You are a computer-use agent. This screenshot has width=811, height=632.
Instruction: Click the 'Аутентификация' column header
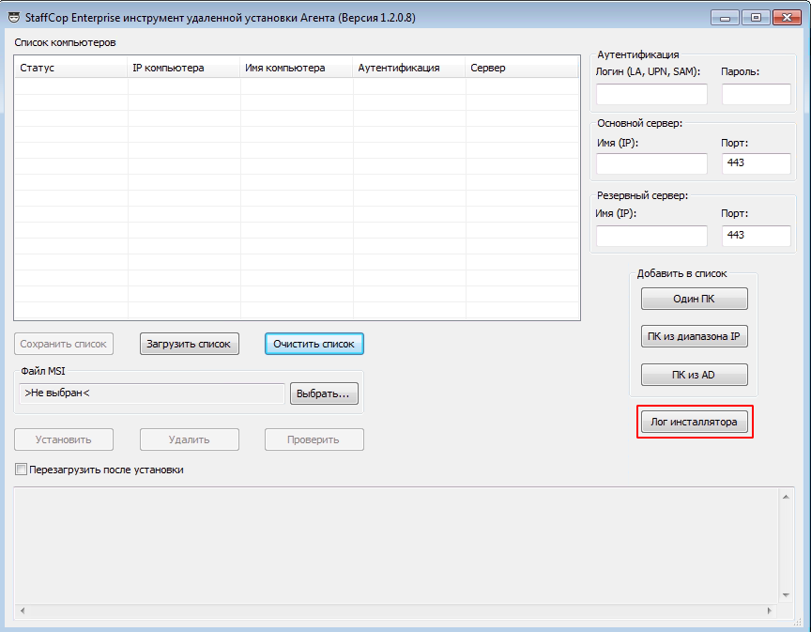(409, 68)
